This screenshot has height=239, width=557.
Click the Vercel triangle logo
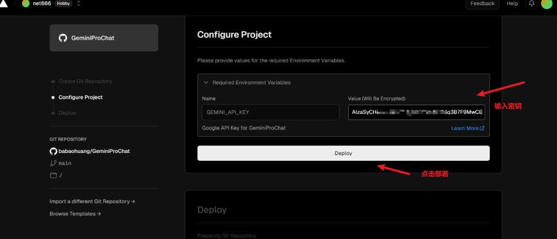point(3,4)
